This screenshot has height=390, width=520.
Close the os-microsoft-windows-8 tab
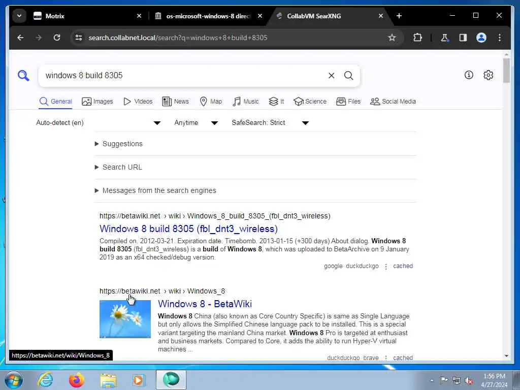[x=260, y=16]
